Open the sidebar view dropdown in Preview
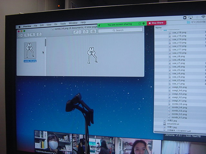The image size is (206, 154). pyautogui.click(x=20, y=35)
